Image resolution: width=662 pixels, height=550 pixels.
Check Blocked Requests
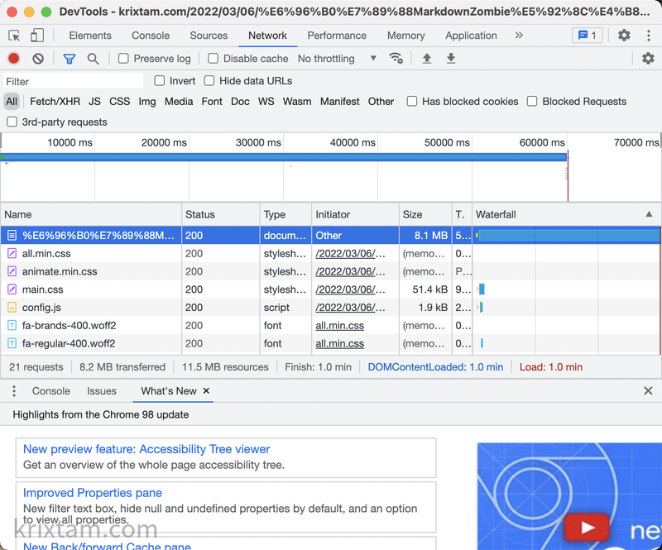point(532,101)
